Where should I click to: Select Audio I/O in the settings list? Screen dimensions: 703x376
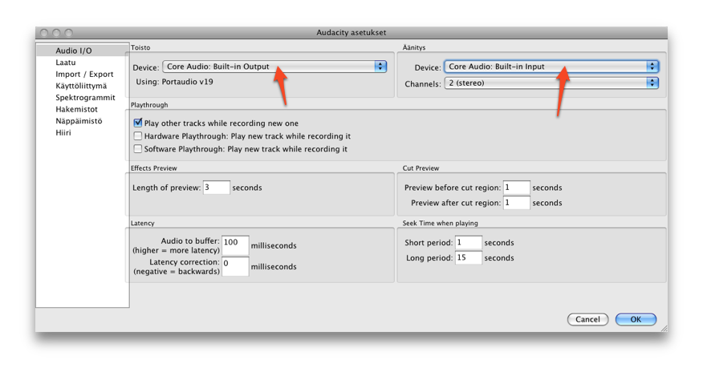[83, 51]
